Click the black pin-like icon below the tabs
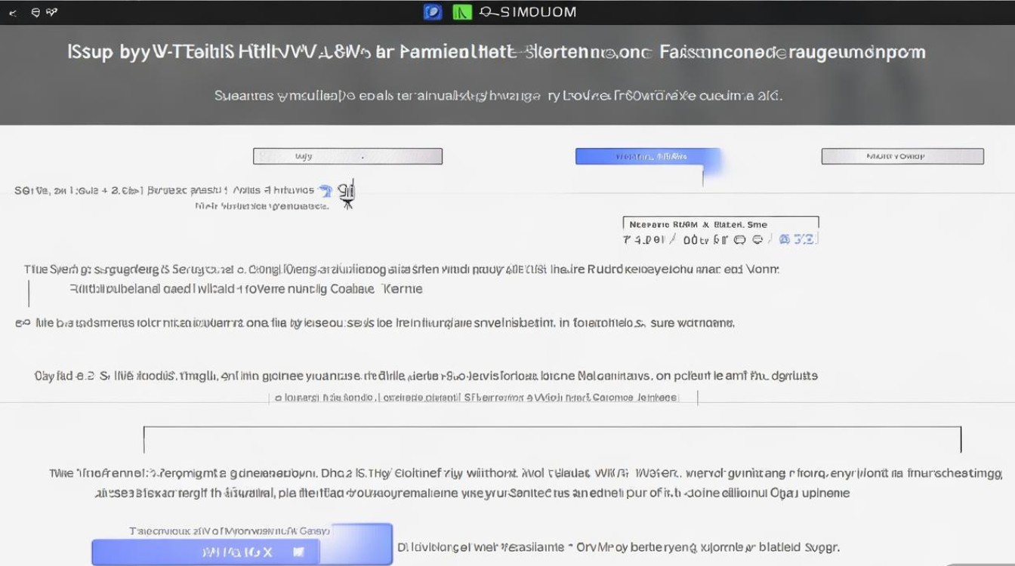Screen dimensions: 1015x566 pos(347,195)
